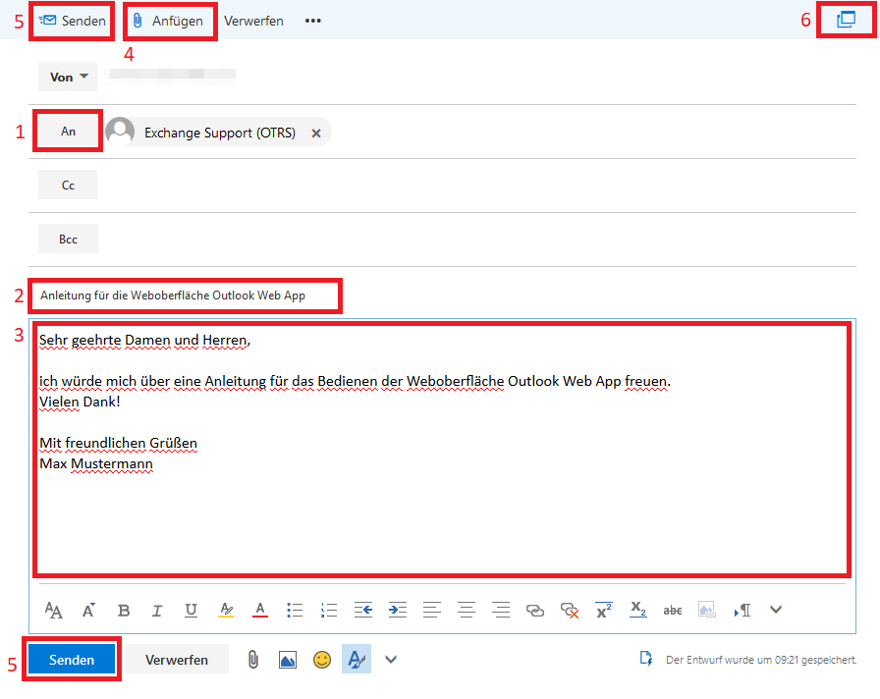The height and width of the screenshot is (699, 880).
Task: Remove hyperlink using the unlink icon
Action: click(x=570, y=610)
